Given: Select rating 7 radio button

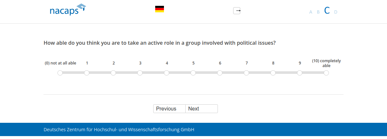Looking at the screenshot, I should [246, 73].
